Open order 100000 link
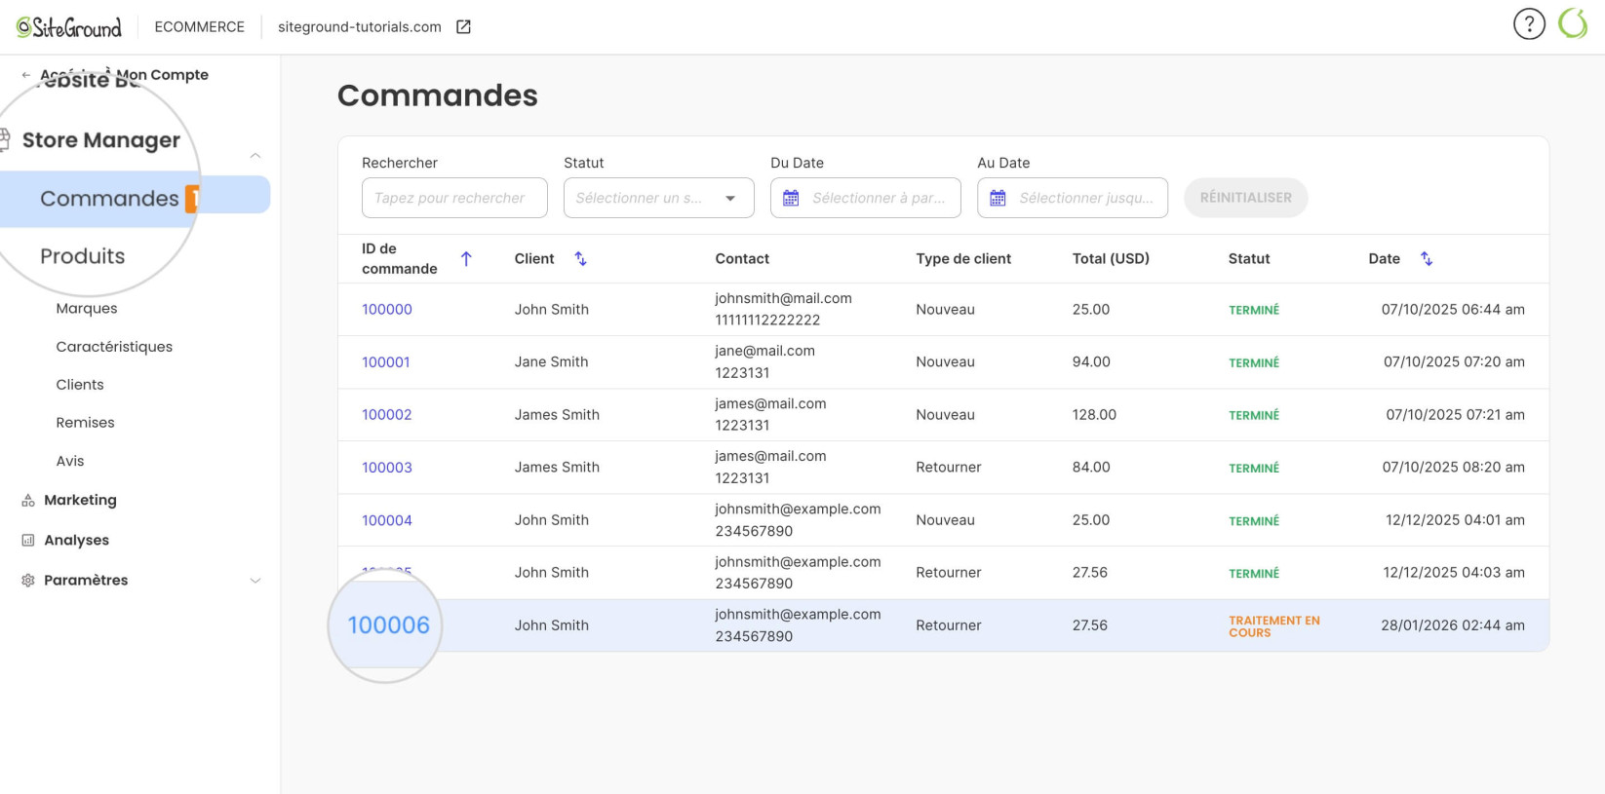This screenshot has height=794, width=1605. point(387,310)
